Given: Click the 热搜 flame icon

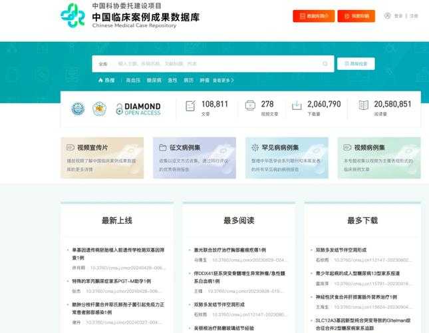Looking at the screenshot, I should [x=100, y=80].
